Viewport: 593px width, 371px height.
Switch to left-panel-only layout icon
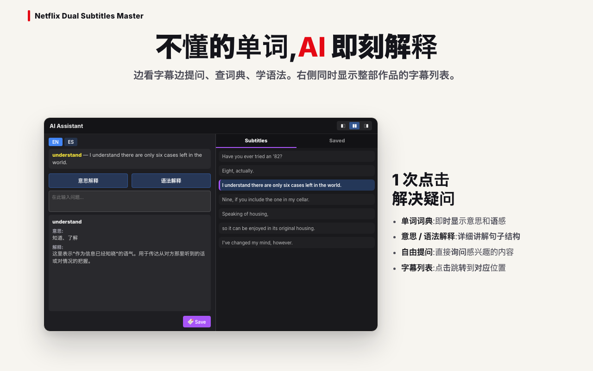point(343,126)
